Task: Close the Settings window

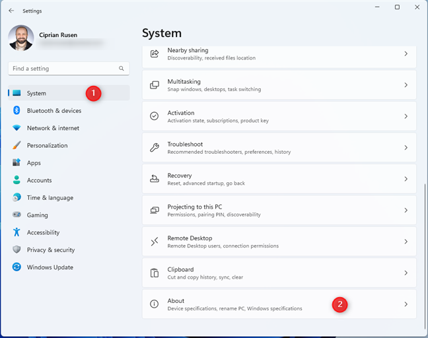Action: (x=417, y=7)
